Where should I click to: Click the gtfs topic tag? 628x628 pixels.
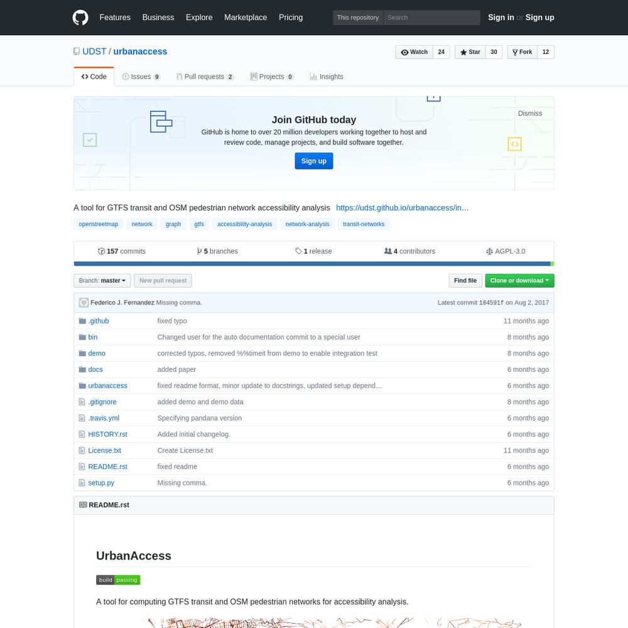pyautogui.click(x=199, y=224)
